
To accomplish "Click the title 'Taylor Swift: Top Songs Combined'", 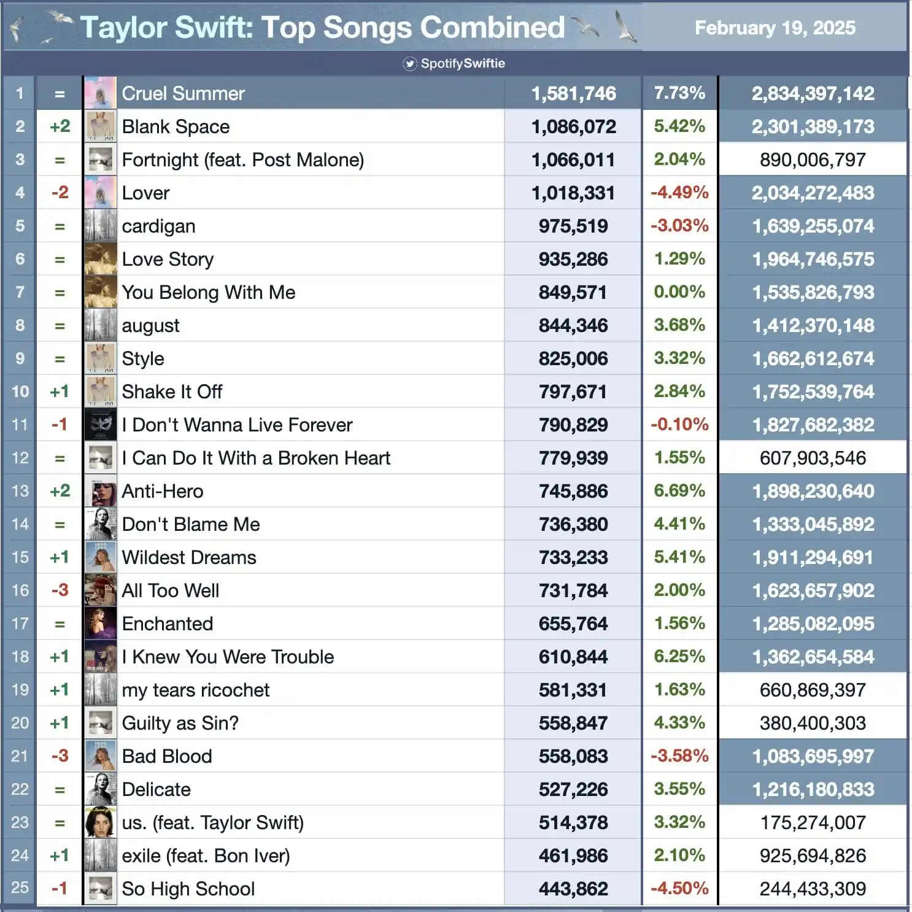I will (323, 28).
